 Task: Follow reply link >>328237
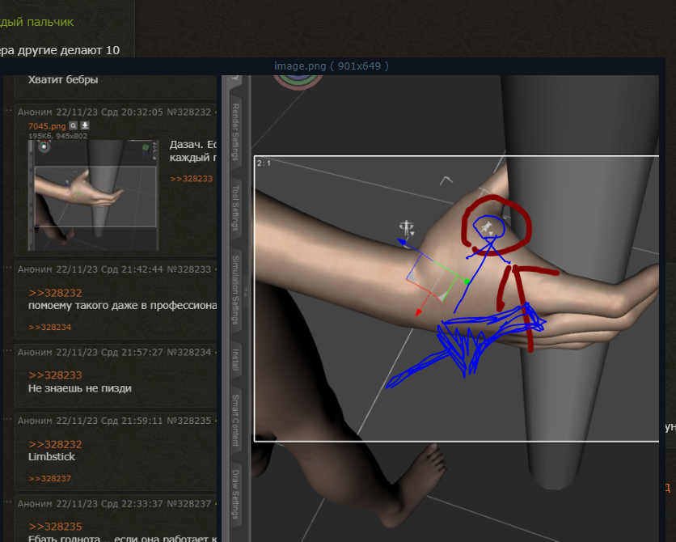[x=49, y=479]
